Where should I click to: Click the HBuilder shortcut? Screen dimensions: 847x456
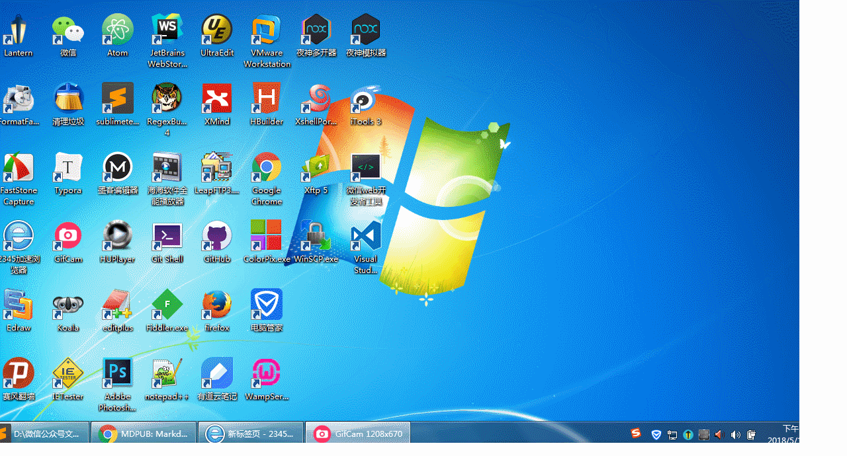click(x=267, y=104)
